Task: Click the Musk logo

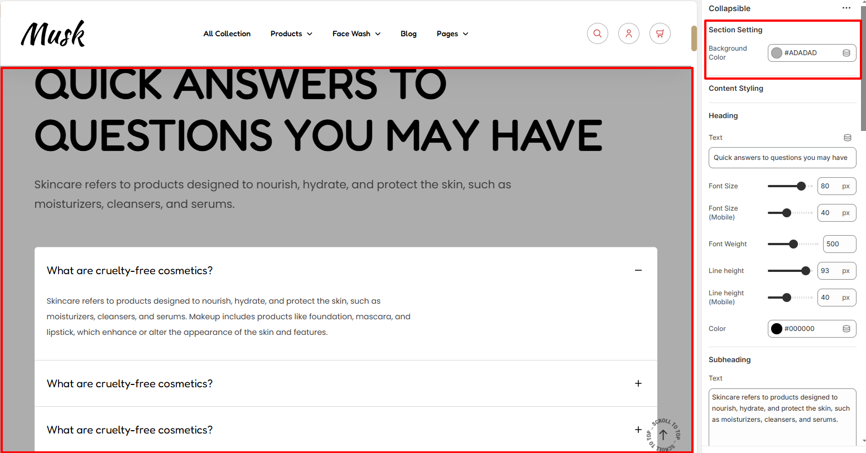Action: coord(53,33)
